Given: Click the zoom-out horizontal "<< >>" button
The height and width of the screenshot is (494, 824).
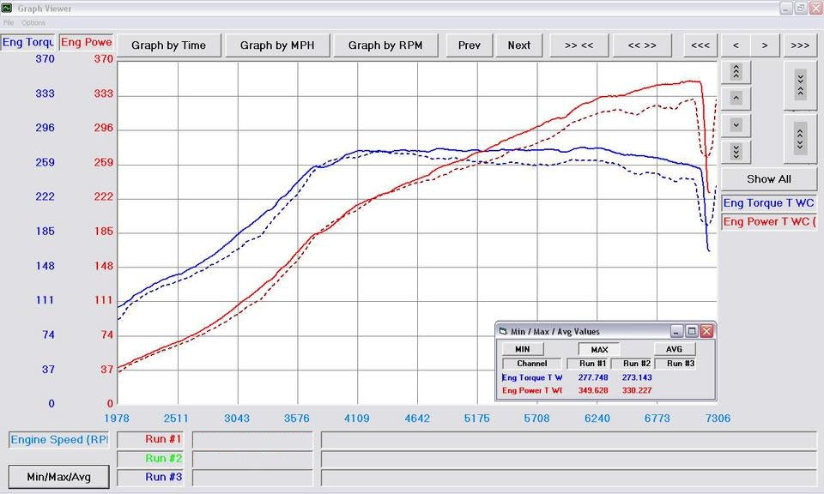Looking at the screenshot, I should (641, 45).
